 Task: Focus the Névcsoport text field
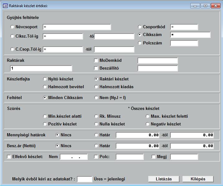77,27
